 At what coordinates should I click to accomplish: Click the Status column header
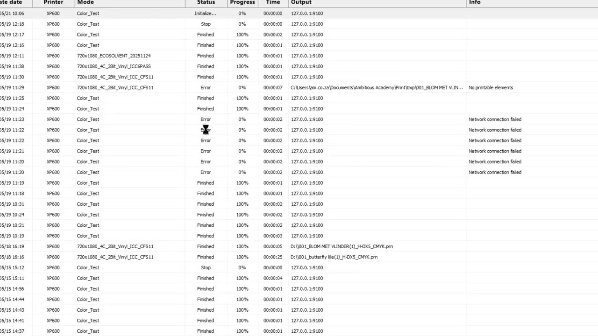coord(206,3)
